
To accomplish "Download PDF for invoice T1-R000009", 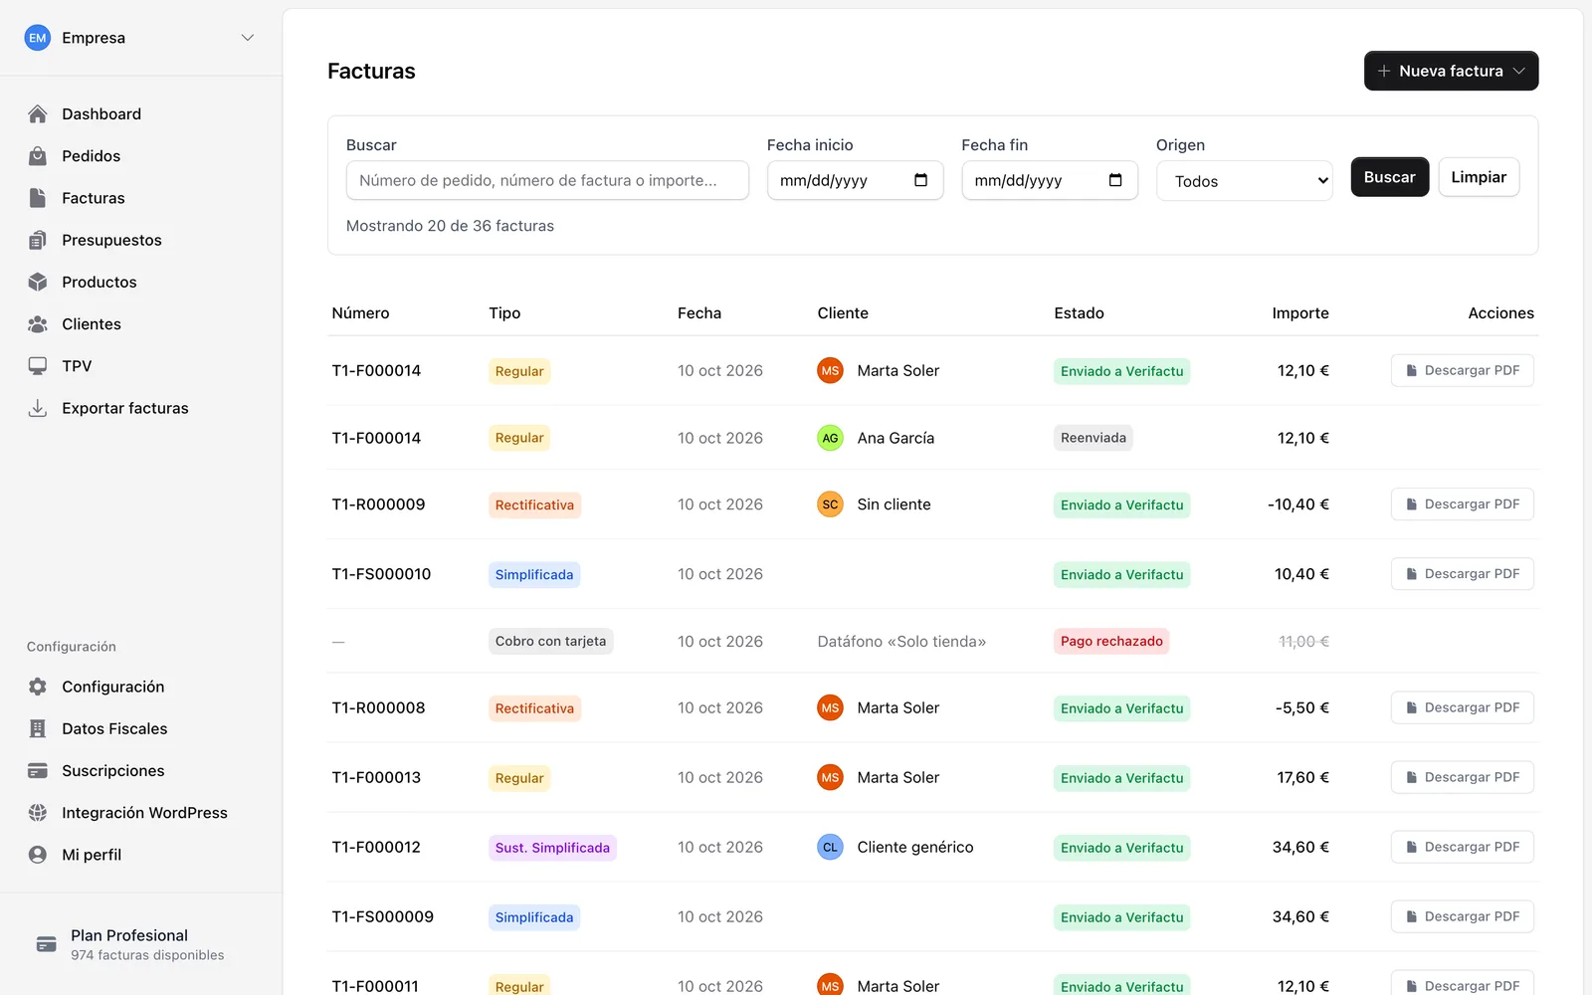I will click(x=1463, y=504).
